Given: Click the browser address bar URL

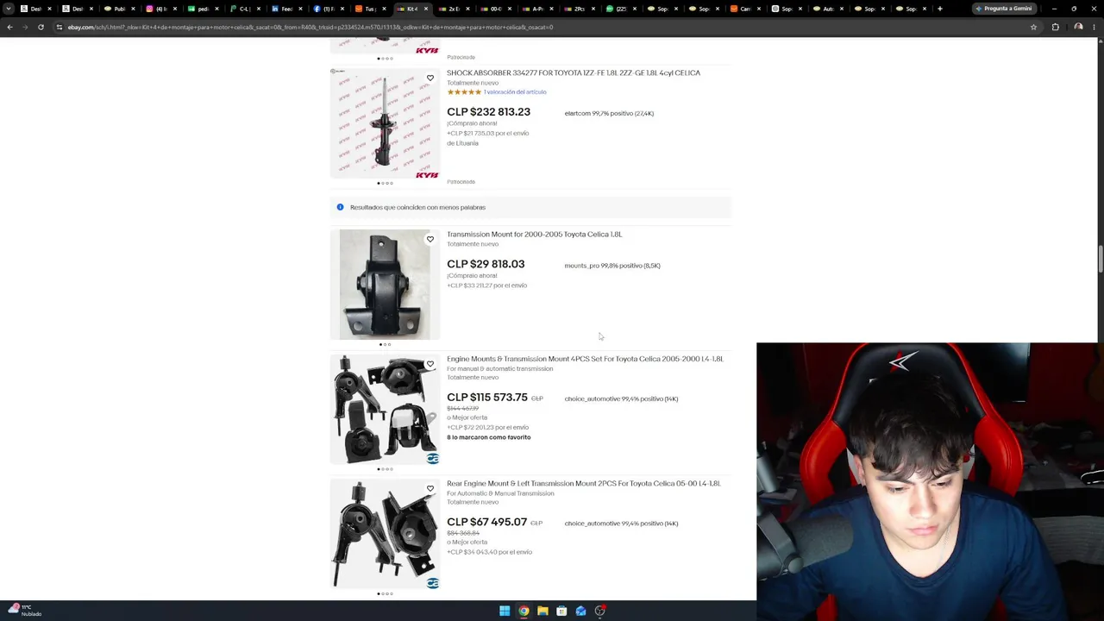Looking at the screenshot, I should pyautogui.click(x=310, y=27).
